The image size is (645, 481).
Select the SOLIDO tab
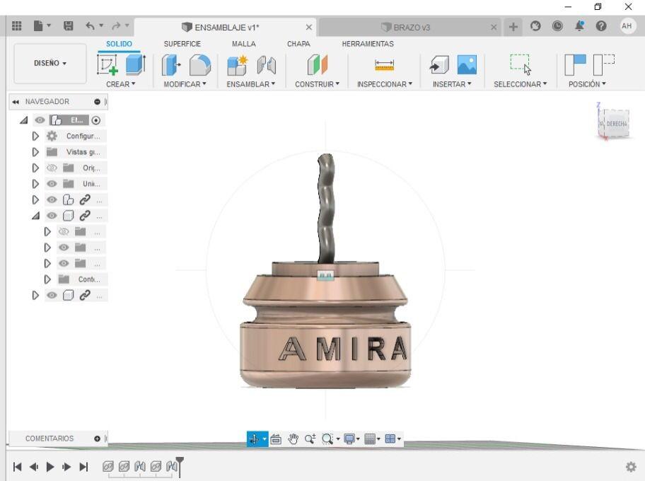point(119,44)
